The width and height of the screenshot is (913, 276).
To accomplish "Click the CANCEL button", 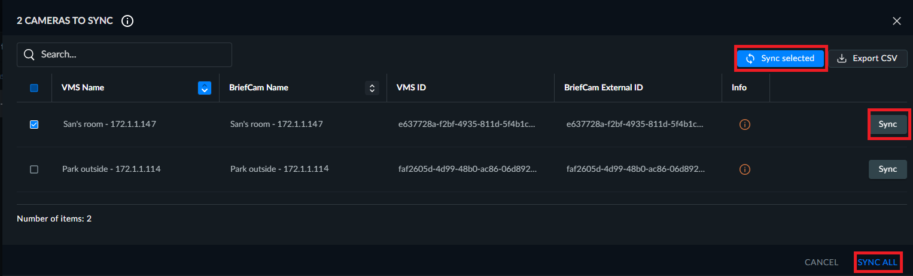I will pos(821,262).
